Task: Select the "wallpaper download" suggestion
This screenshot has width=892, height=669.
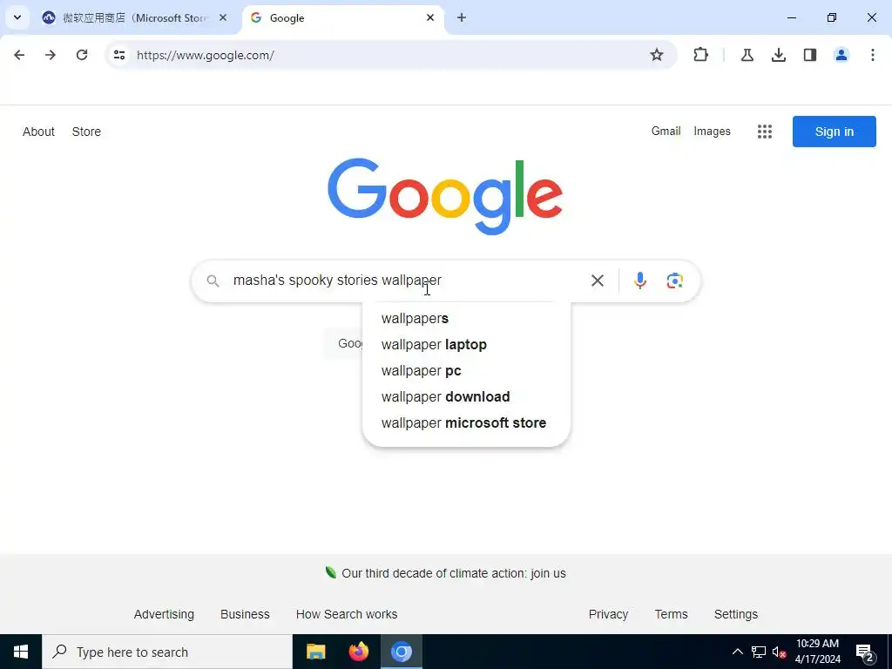Action: click(x=445, y=396)
